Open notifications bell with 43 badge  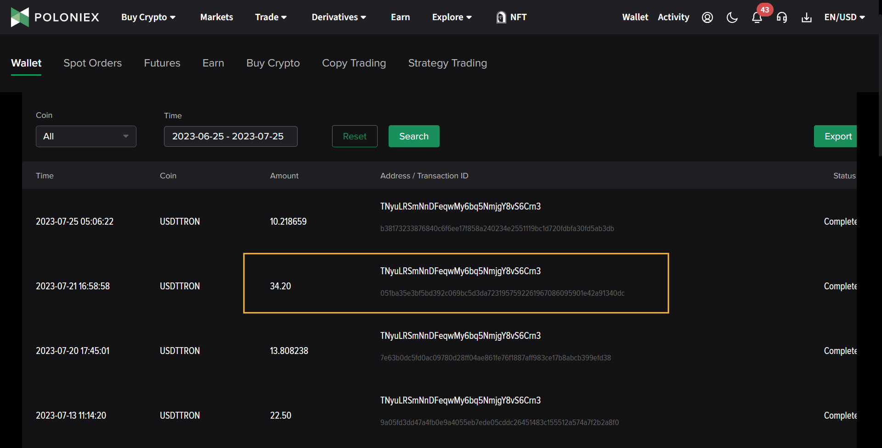tap(757, 17)
